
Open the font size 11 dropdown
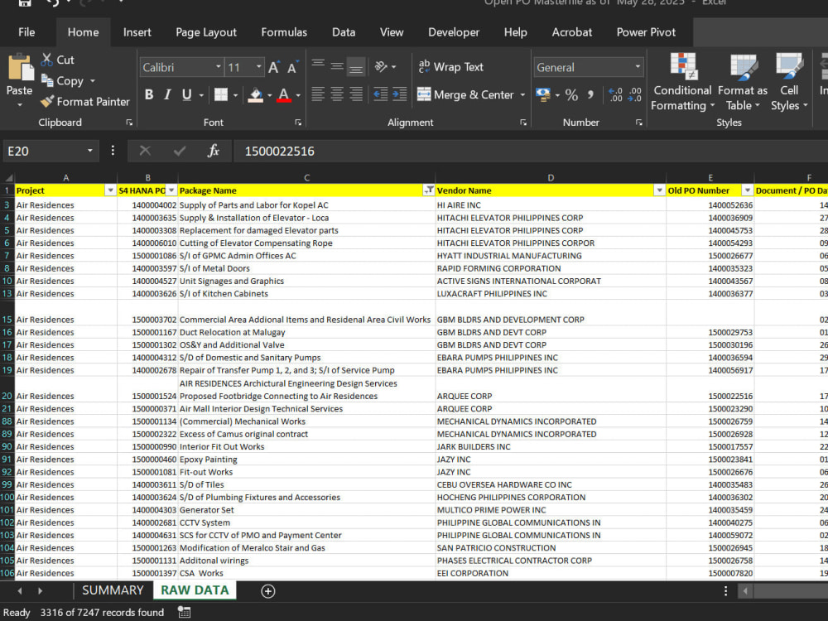[258, 67]
